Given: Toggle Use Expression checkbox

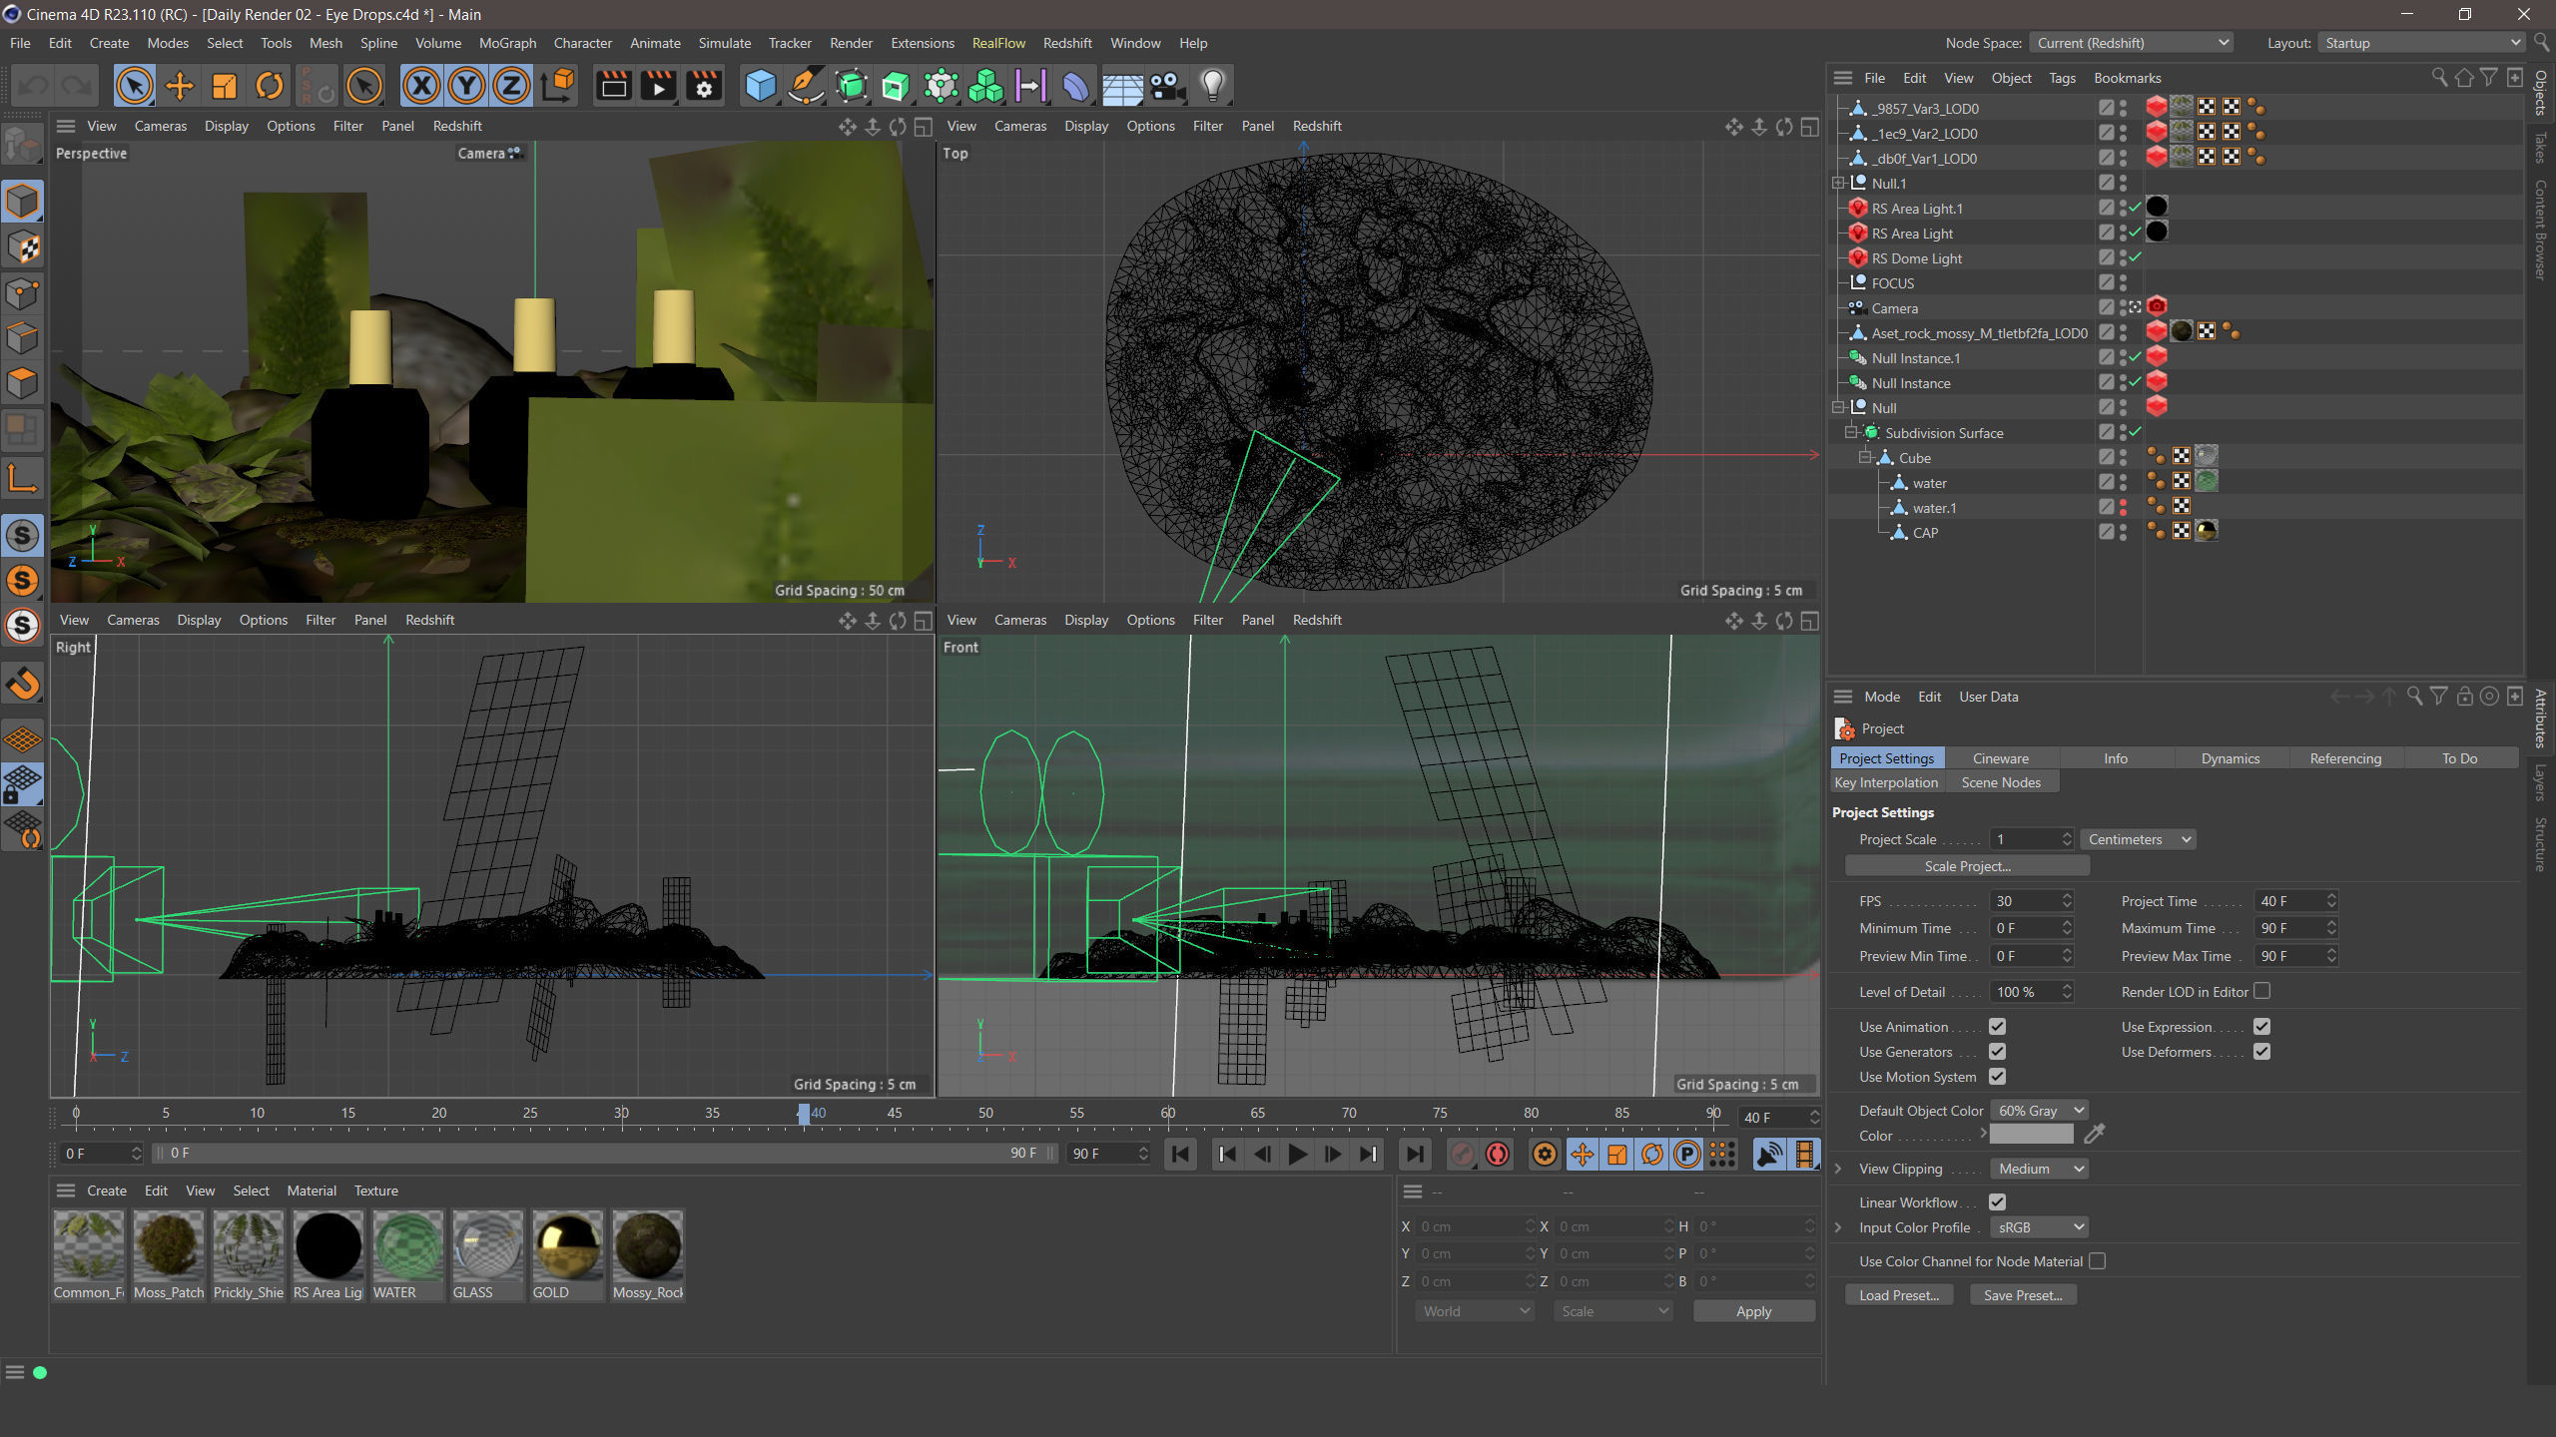Looking at the screenshot, I should pyautogui.click(x=2261, y=1027).
